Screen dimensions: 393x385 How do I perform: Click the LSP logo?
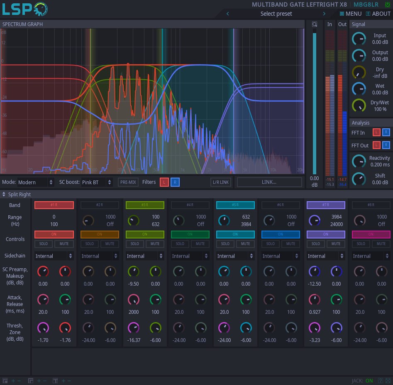coord(25,9)
